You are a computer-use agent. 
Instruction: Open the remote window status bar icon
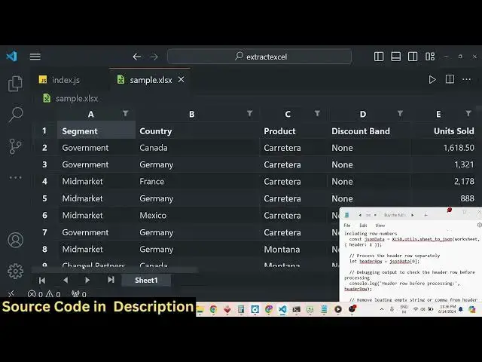(x=11, y=294)
